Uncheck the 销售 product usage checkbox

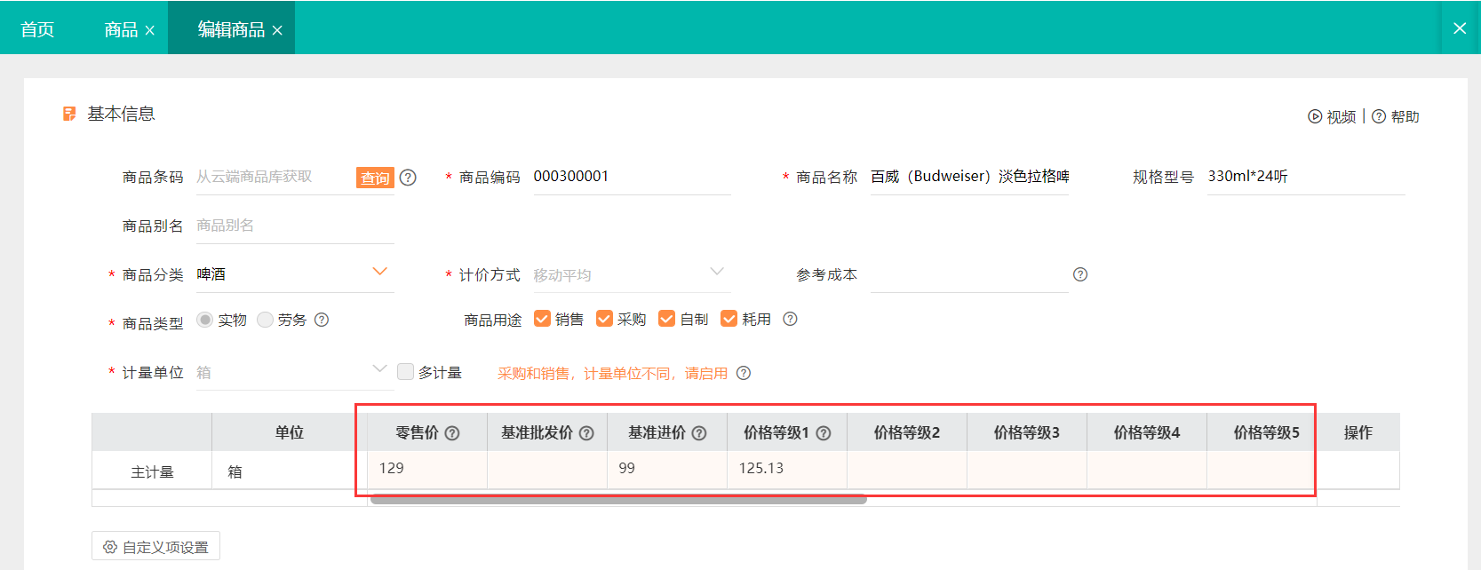point(542,319)
